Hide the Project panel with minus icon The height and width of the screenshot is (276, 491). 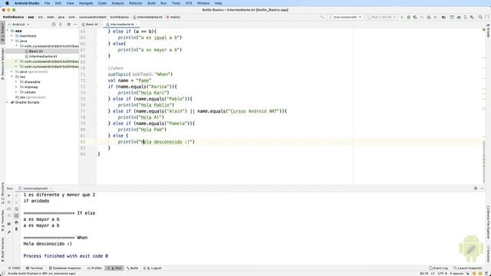75,25
